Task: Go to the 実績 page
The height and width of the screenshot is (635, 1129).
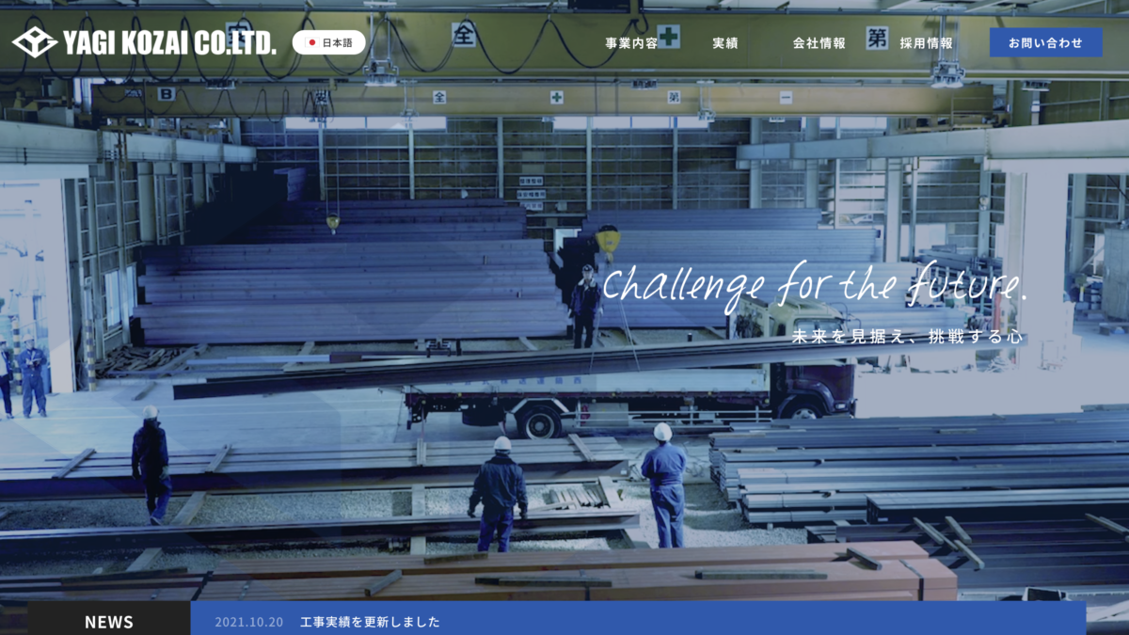Action: pos(725,42)
